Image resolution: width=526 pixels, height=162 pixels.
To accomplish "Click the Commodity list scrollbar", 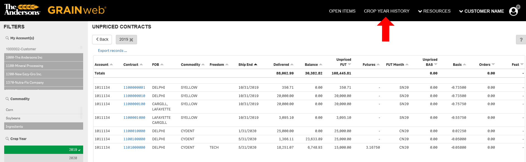I will click(81, 113).
